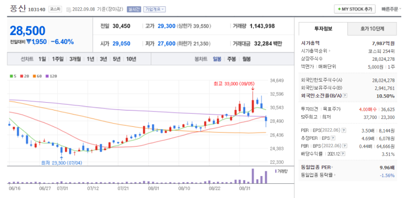Click the 거래량 1,143,998 value

pyautogui.click(x=262, y=26)
